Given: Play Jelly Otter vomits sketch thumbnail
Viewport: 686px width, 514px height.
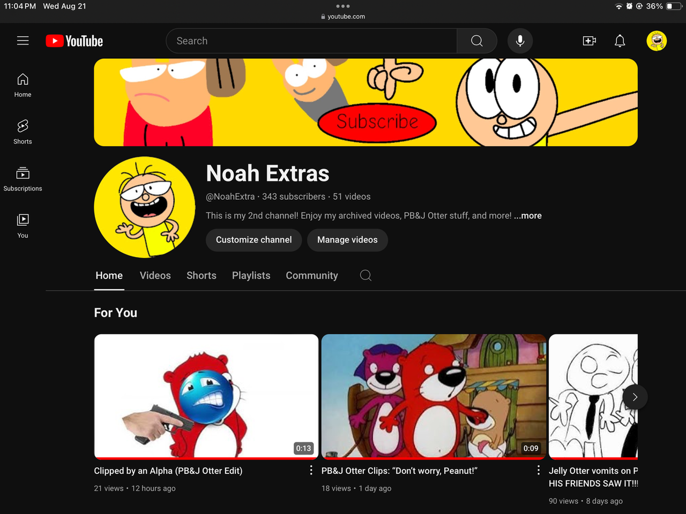Looking at the screenshot, I should (x=593, y=397).
